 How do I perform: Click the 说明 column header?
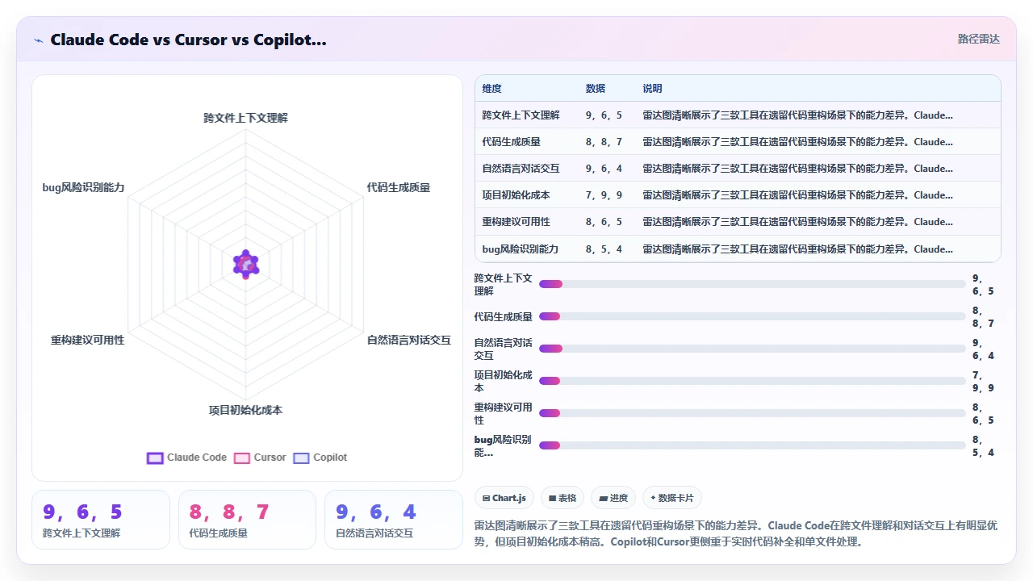click(x=652, y=89)
